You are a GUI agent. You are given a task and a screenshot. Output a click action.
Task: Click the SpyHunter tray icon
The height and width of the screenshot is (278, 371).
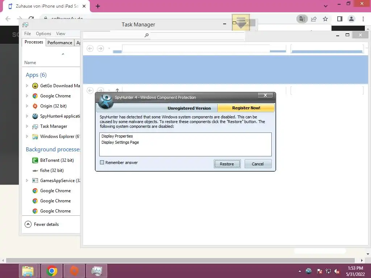309,271
